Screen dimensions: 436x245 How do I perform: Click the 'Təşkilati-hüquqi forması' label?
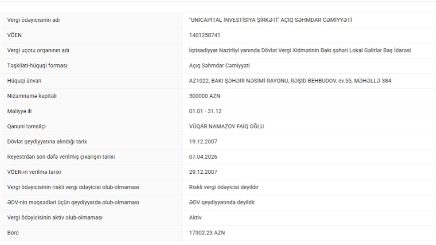37,66
